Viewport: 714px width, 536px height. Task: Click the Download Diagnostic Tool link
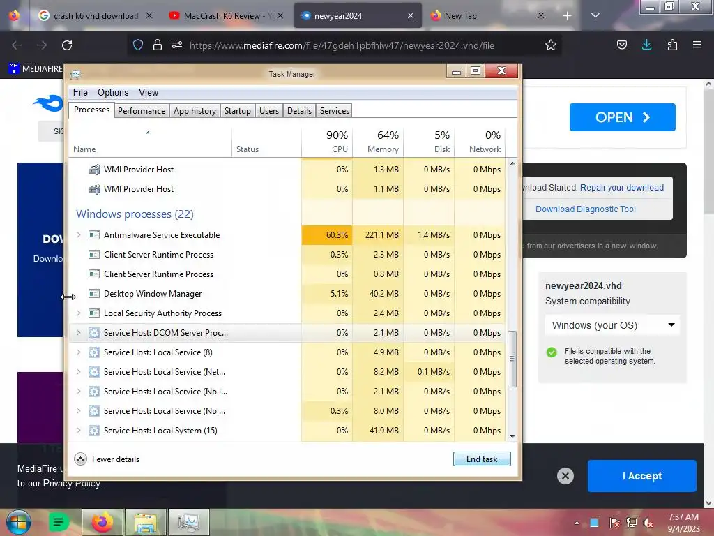(586, 209)
